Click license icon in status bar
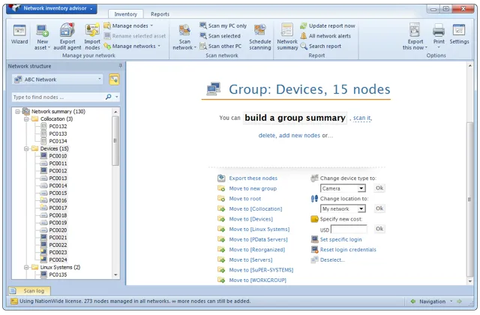The width and height of the screenshot is (480, 315). coord(14,301)
